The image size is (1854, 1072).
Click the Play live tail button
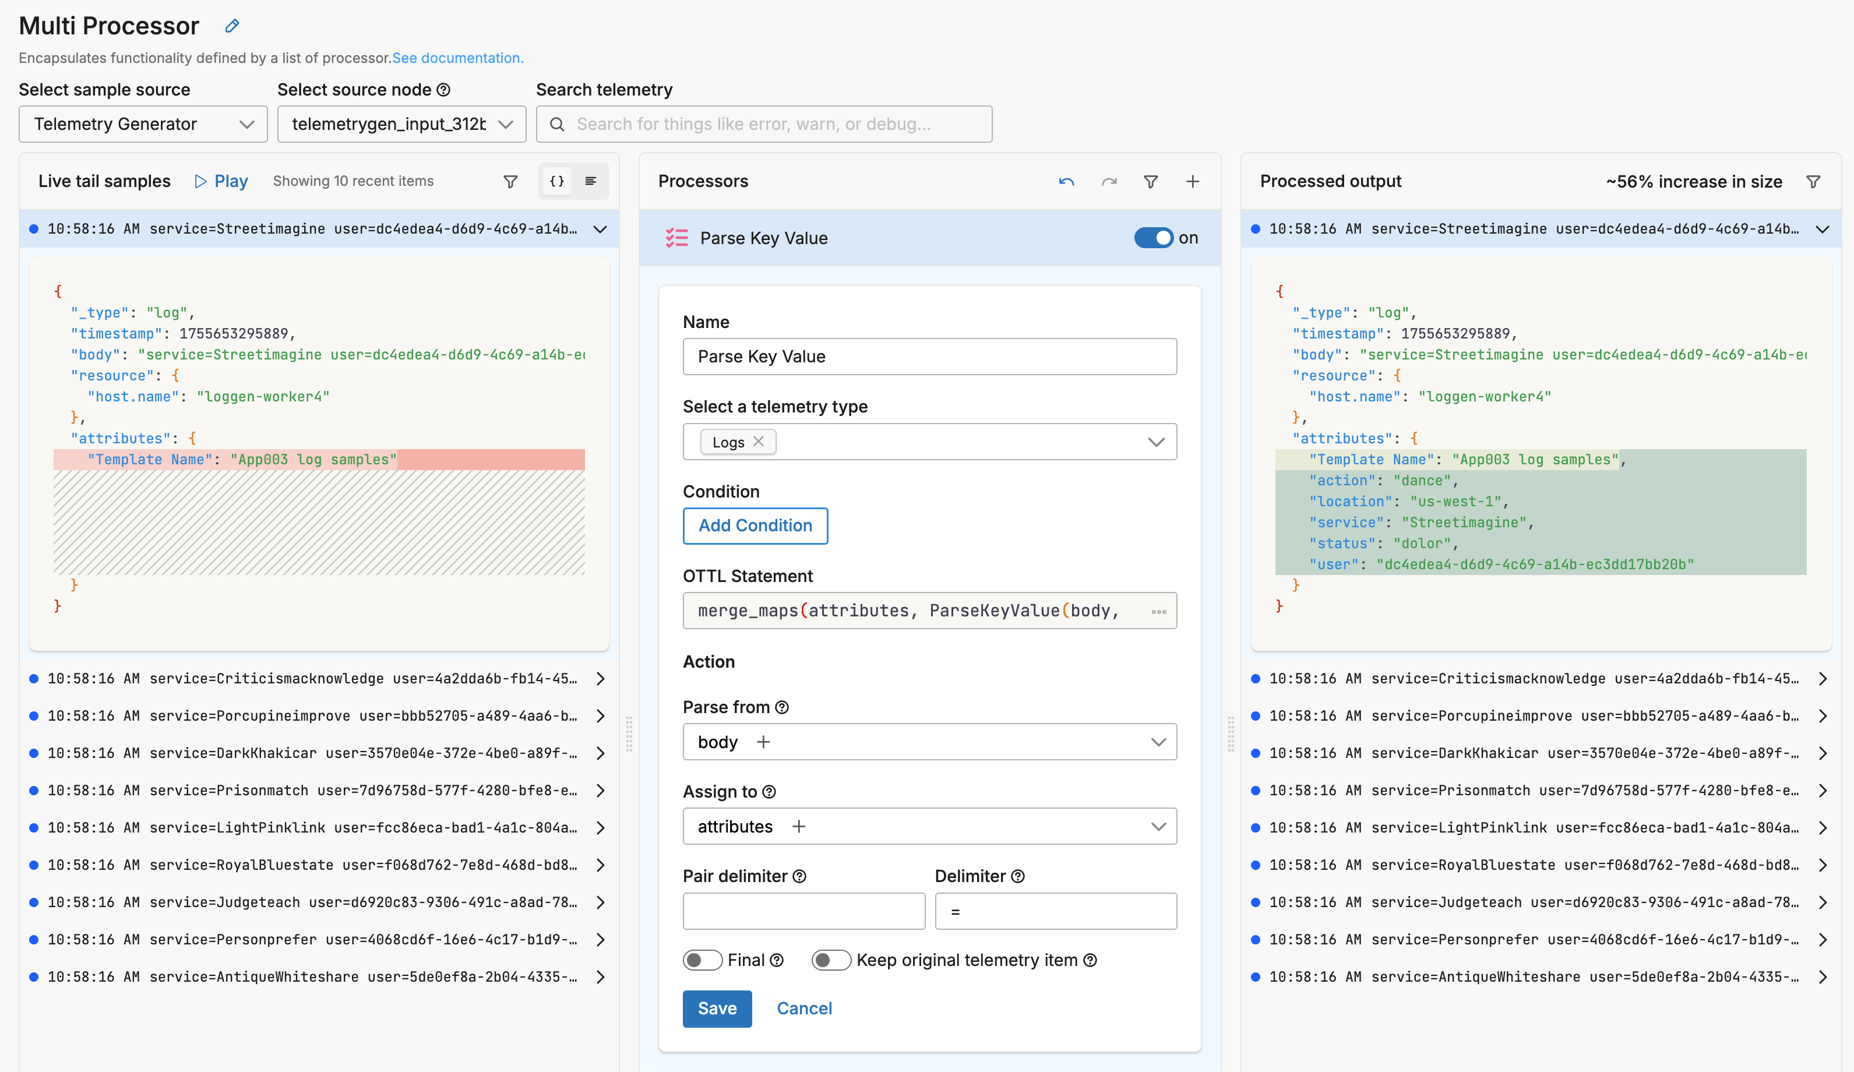coord(221,181)
